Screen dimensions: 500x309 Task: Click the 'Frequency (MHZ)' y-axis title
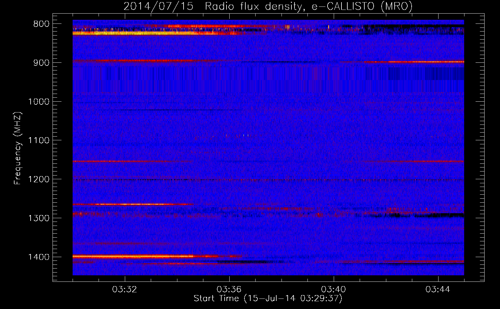point(18,148)
